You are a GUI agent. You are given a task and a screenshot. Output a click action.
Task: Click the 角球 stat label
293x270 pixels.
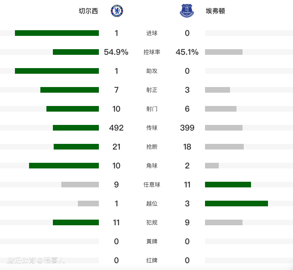point(152,166)
